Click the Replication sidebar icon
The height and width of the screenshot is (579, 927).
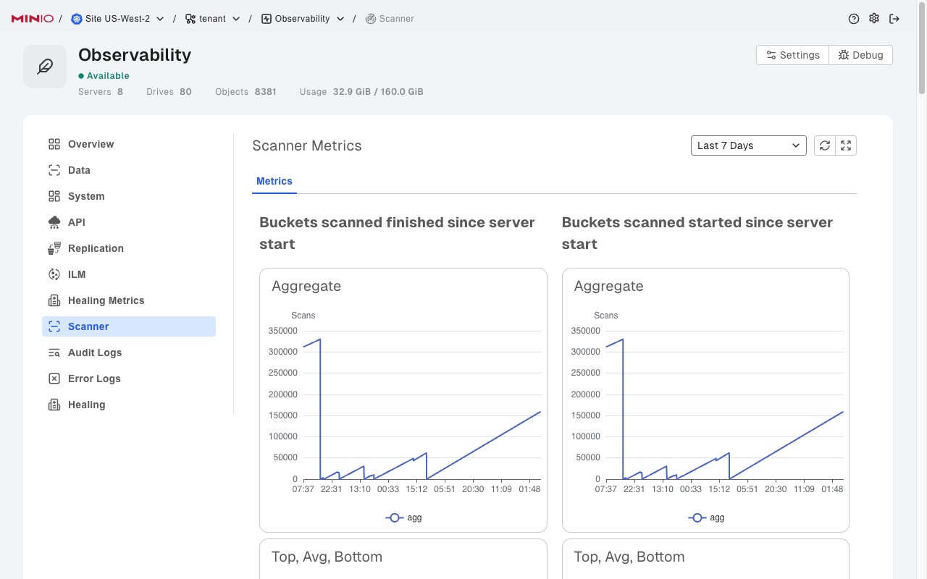(54, 248)
